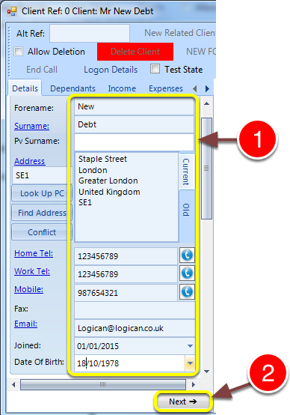290x415 pixels.
Task: Click the Look Up PC button
Action: (42, 193)
